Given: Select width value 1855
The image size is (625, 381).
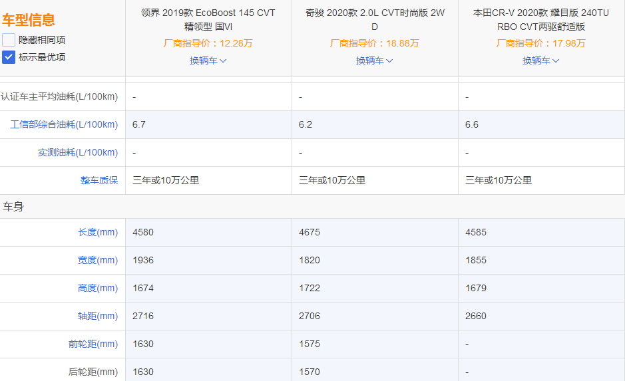Looking at the screenshot, I should [x=476, y=260].
